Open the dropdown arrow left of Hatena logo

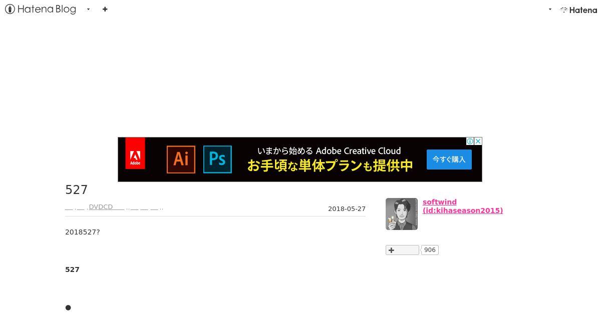point(550,9)
